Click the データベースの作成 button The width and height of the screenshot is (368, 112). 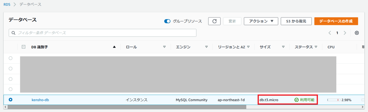click(x=336, y=21)
